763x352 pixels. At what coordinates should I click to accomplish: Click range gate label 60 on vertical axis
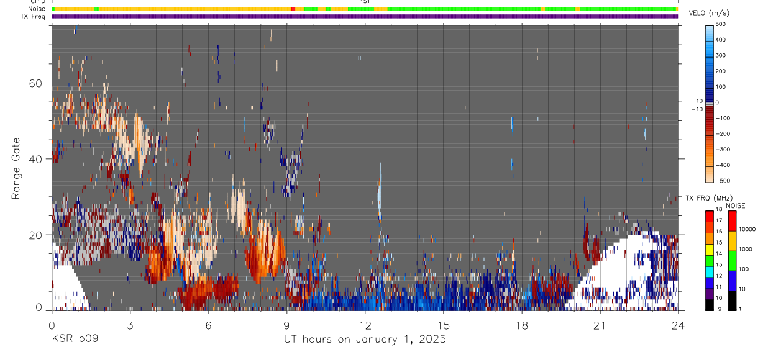36,83
